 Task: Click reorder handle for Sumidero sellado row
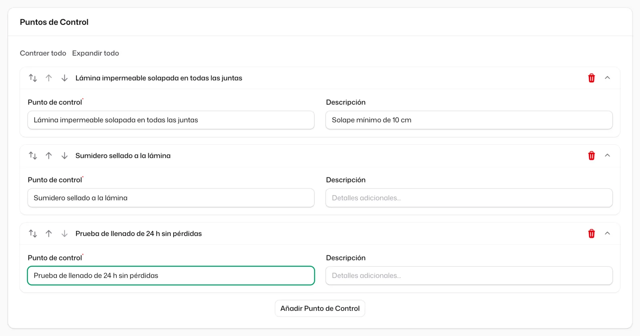[33, 156]
